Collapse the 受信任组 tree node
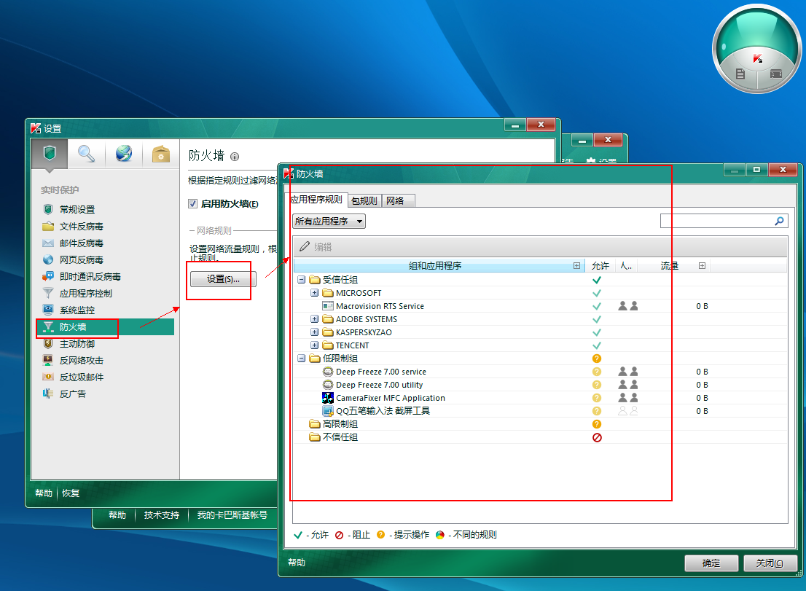 pos(301,280)
